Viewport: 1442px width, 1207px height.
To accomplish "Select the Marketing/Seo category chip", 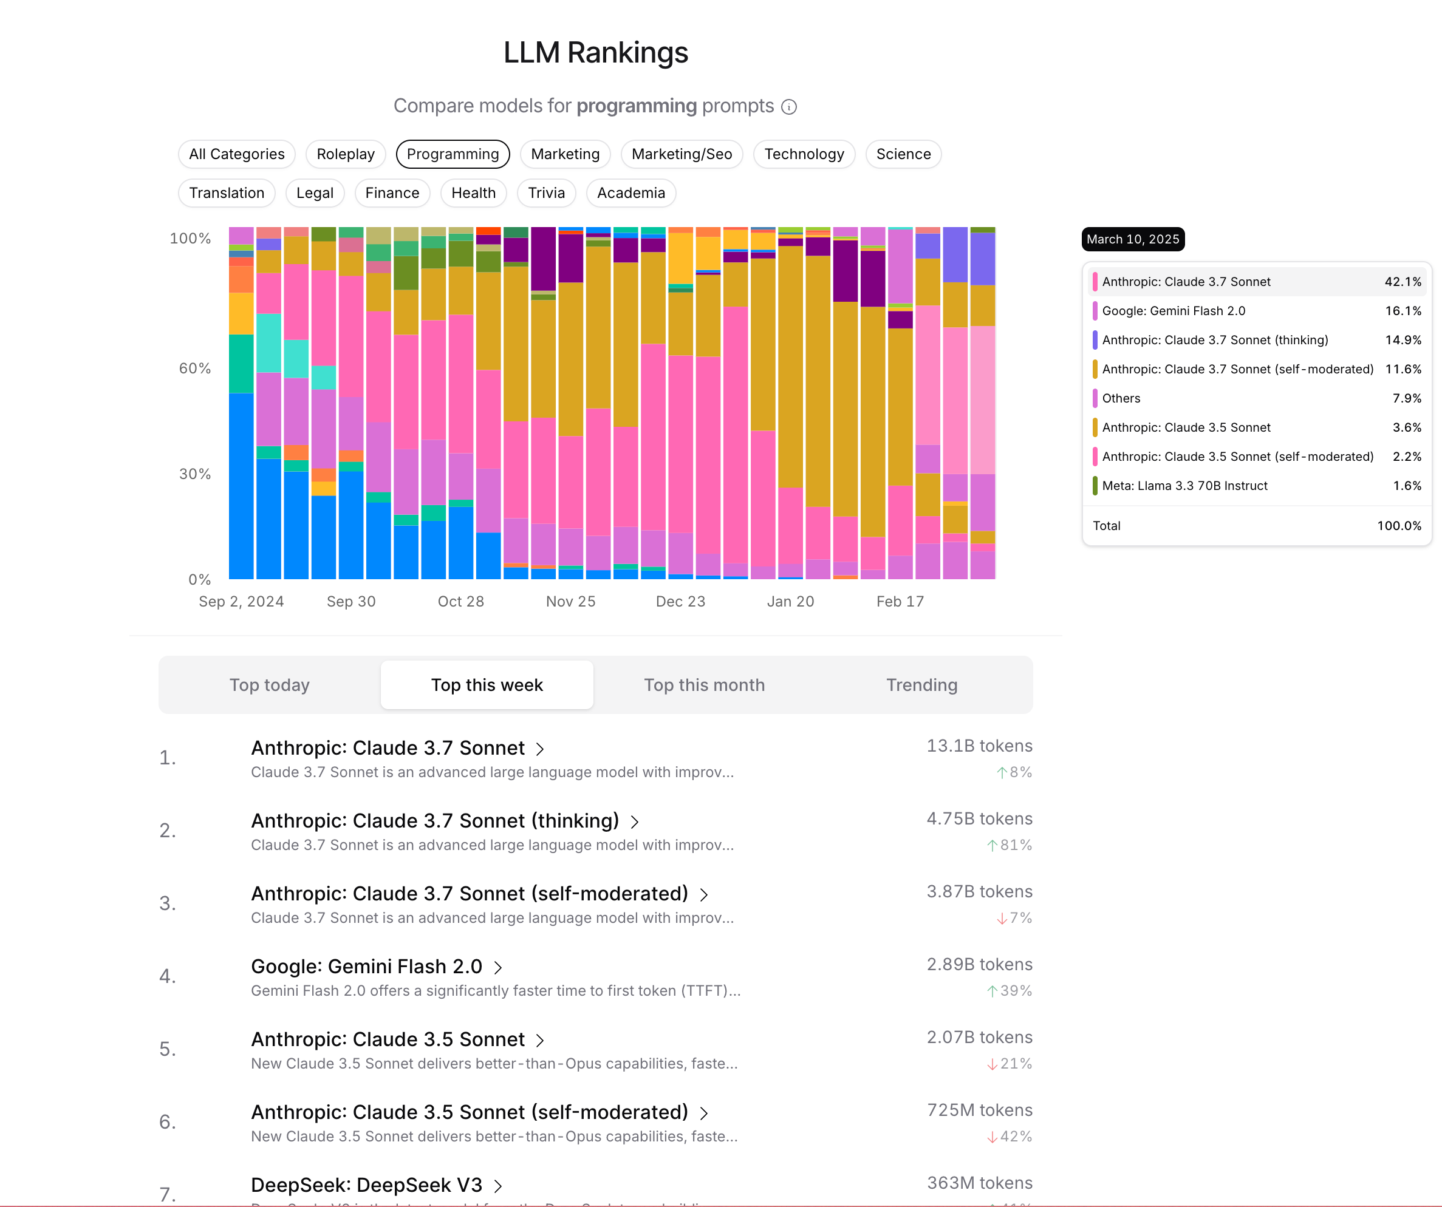I will [x=682, y=154].
